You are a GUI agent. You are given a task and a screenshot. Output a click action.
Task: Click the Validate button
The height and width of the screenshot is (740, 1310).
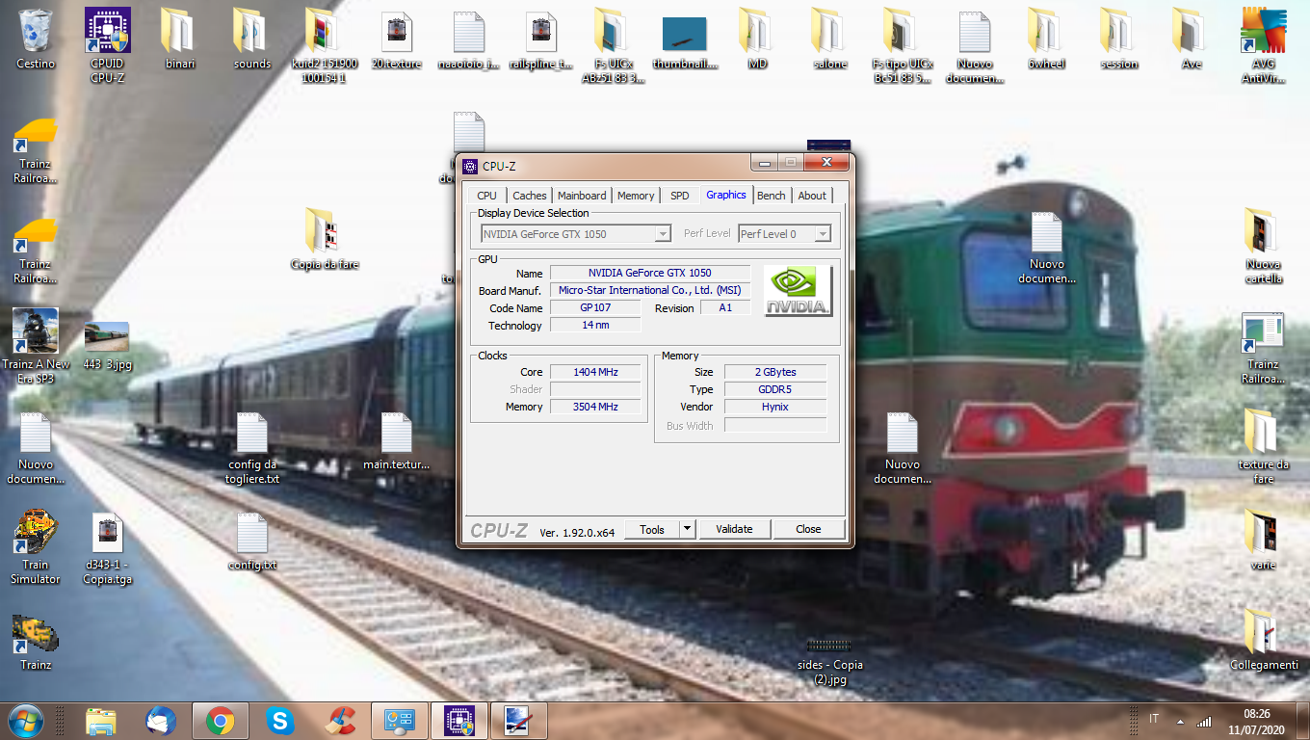734,529
